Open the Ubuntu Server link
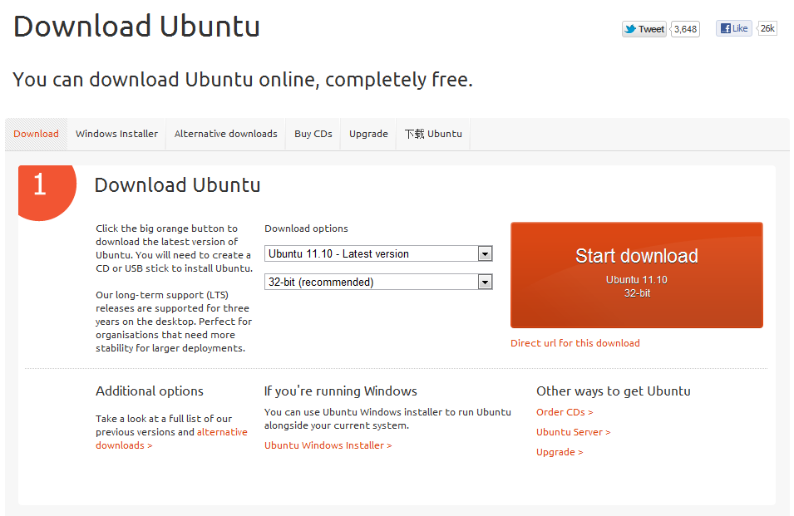The image size is (794, 516). (573, 432)
